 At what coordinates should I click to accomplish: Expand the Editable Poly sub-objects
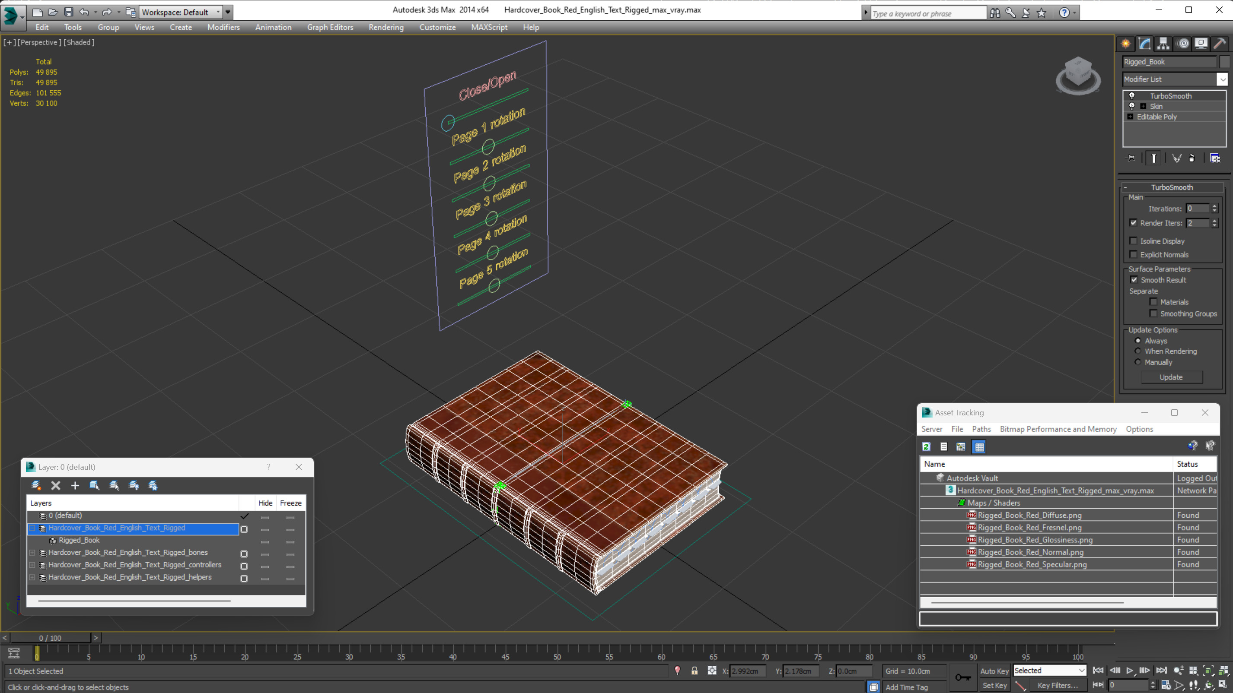coord(1130,117)
